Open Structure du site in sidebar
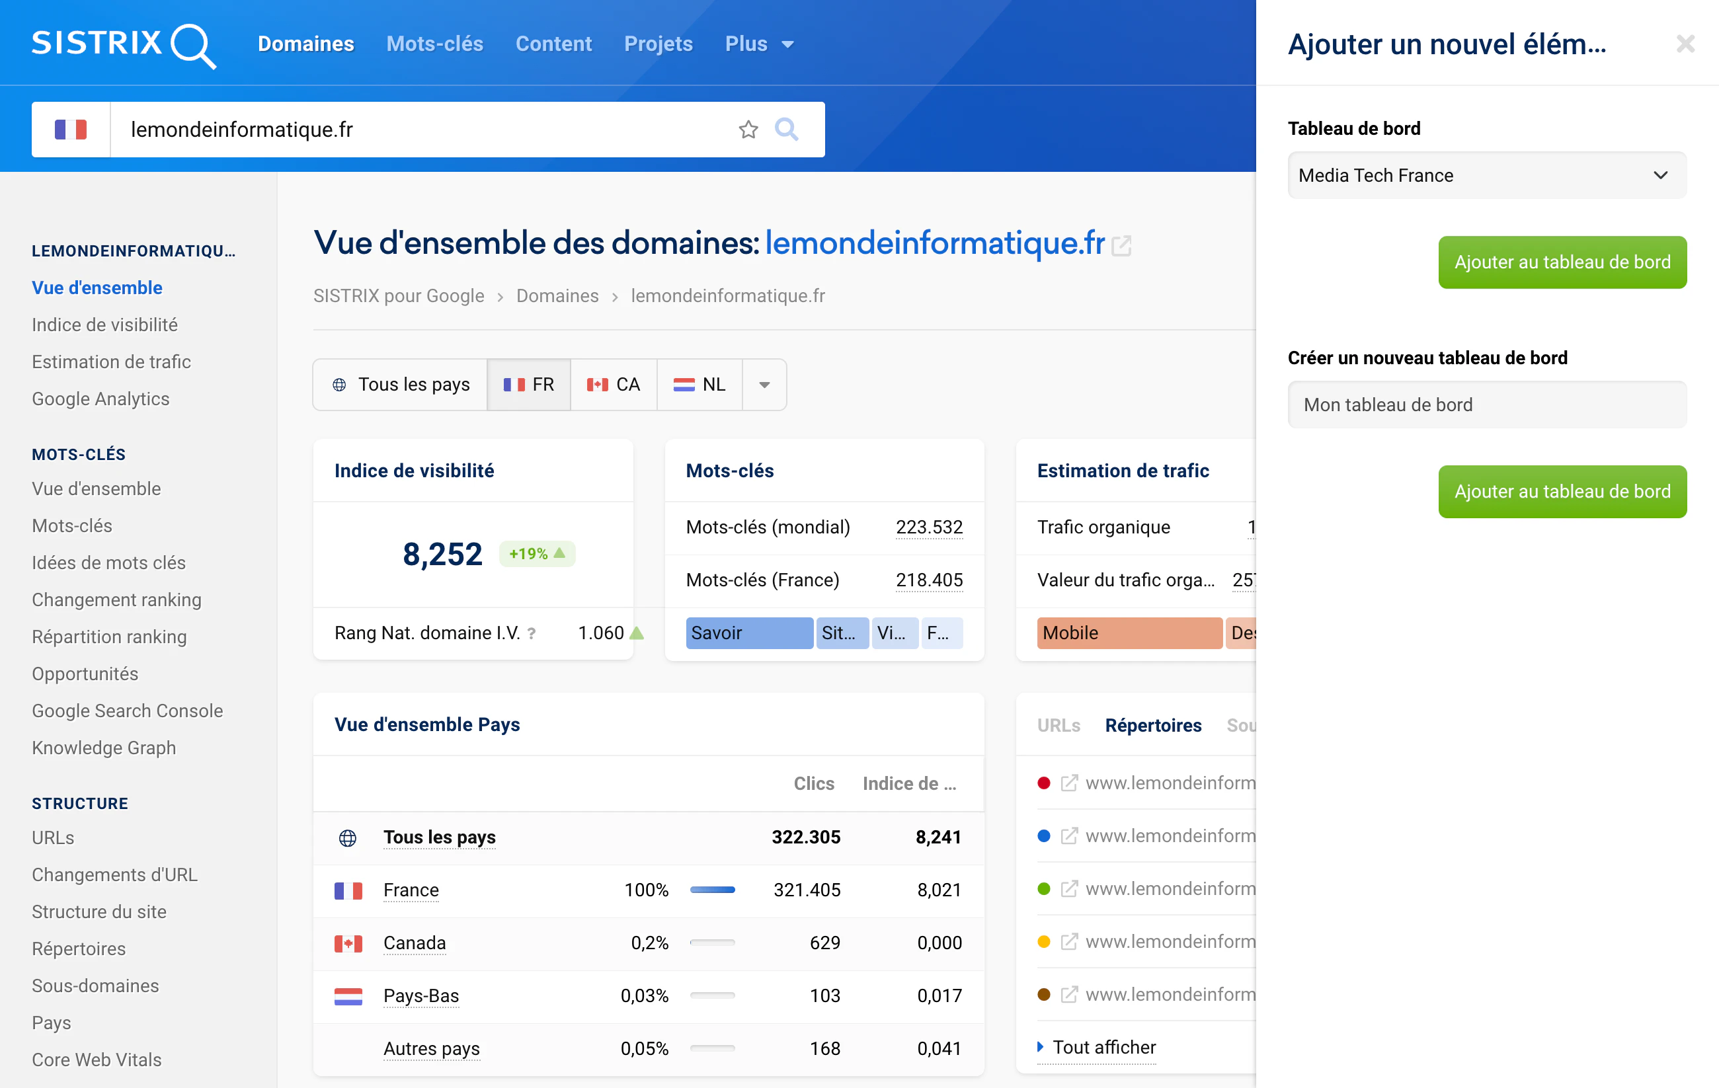1719x1088 pixels. click(x=99, y=912)
